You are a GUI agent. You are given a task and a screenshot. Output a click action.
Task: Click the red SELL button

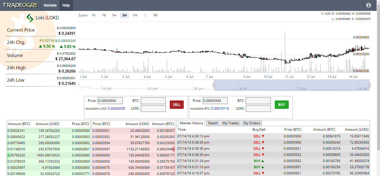(x=177, y=105)
